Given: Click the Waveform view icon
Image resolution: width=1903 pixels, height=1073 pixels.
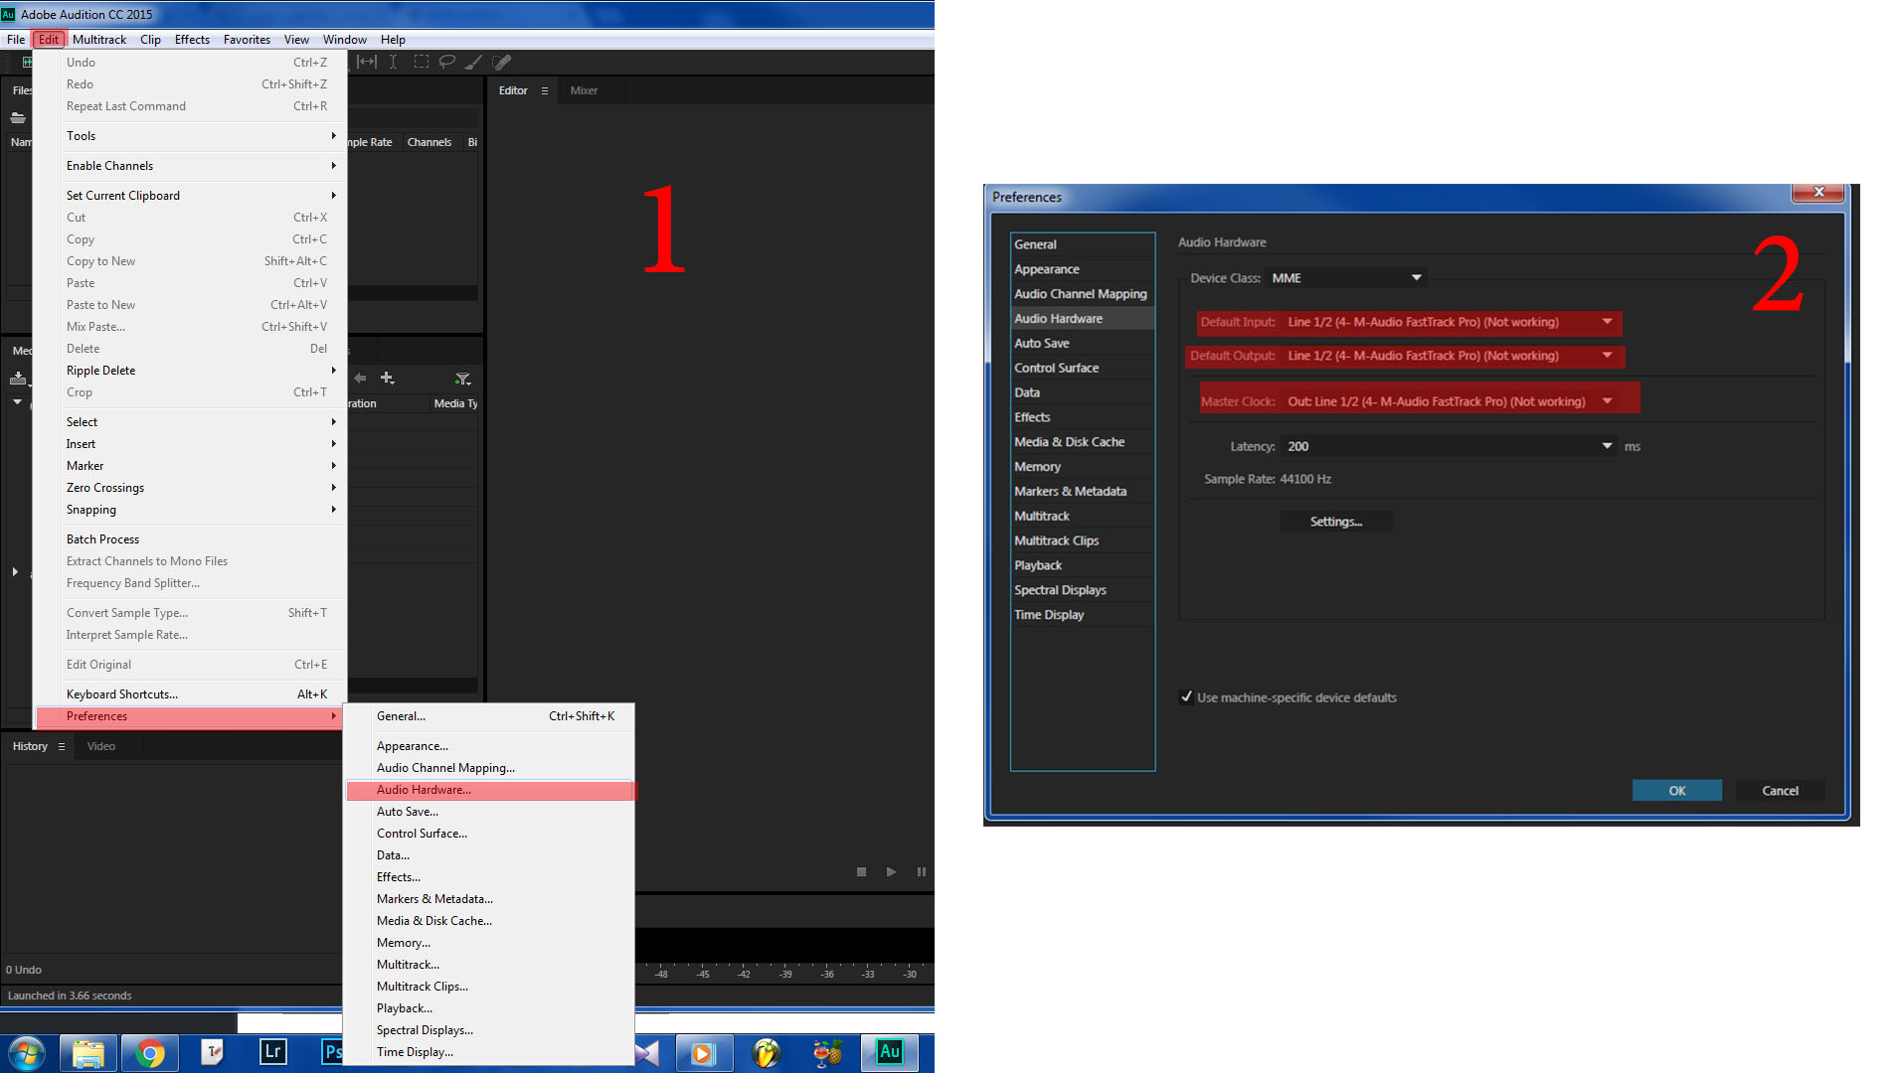Looking at the screenshot, I should [27, 62].
